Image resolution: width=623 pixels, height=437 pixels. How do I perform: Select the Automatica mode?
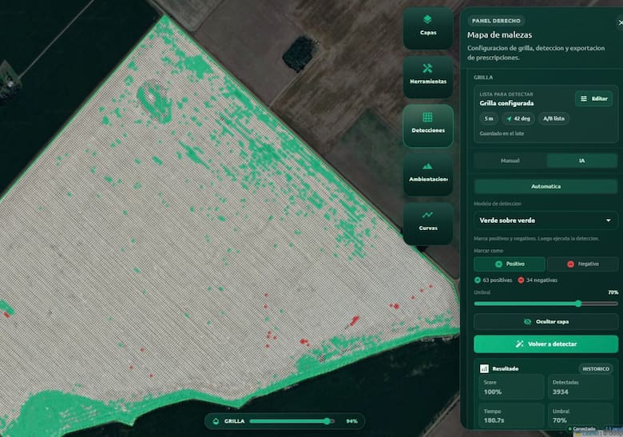point(546,186)
